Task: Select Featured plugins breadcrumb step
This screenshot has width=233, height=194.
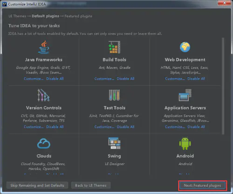Action: tap(78, 16)
